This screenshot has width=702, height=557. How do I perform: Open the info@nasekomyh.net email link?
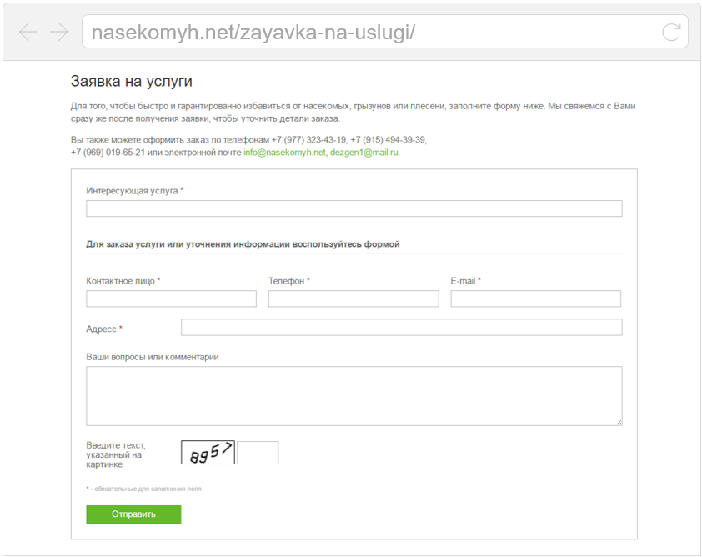pos(284,153)
